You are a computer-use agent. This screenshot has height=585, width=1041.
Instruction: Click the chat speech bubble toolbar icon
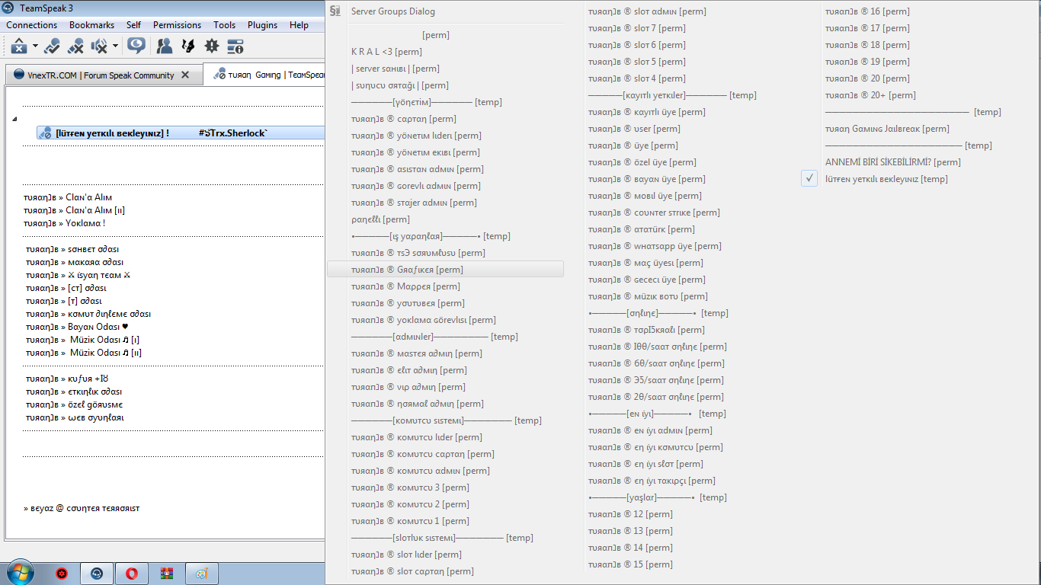pyautogui.click(x=136, y=46)
